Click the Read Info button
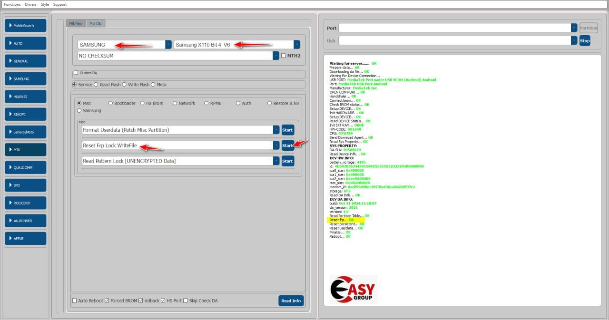Viewport: 609px width, 320px height. click(291, 301)
